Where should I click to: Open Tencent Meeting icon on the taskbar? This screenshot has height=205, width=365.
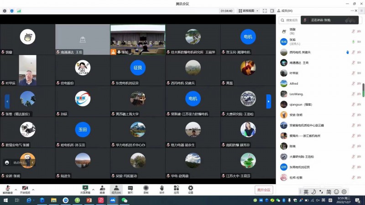click(113, 200)
